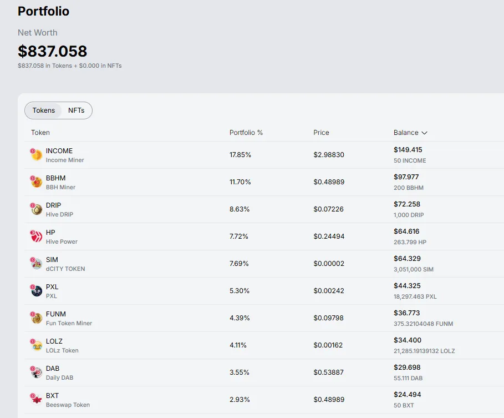
Task: Click the 5.30% portfolio share value
Action: click(x=240, y=291)
